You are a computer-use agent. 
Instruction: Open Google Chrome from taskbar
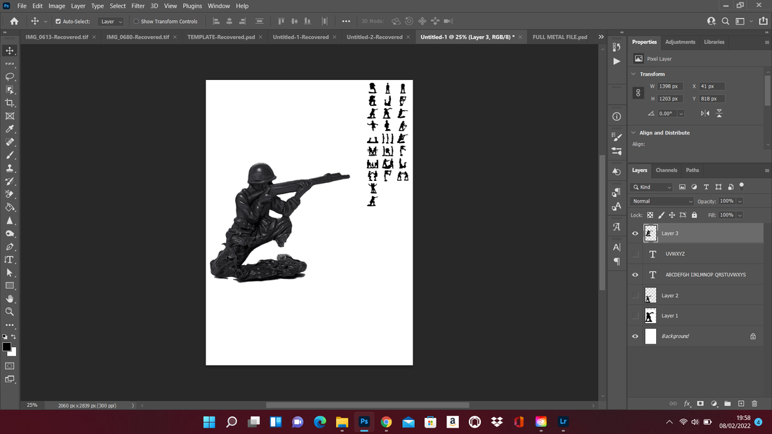(386, 421)
